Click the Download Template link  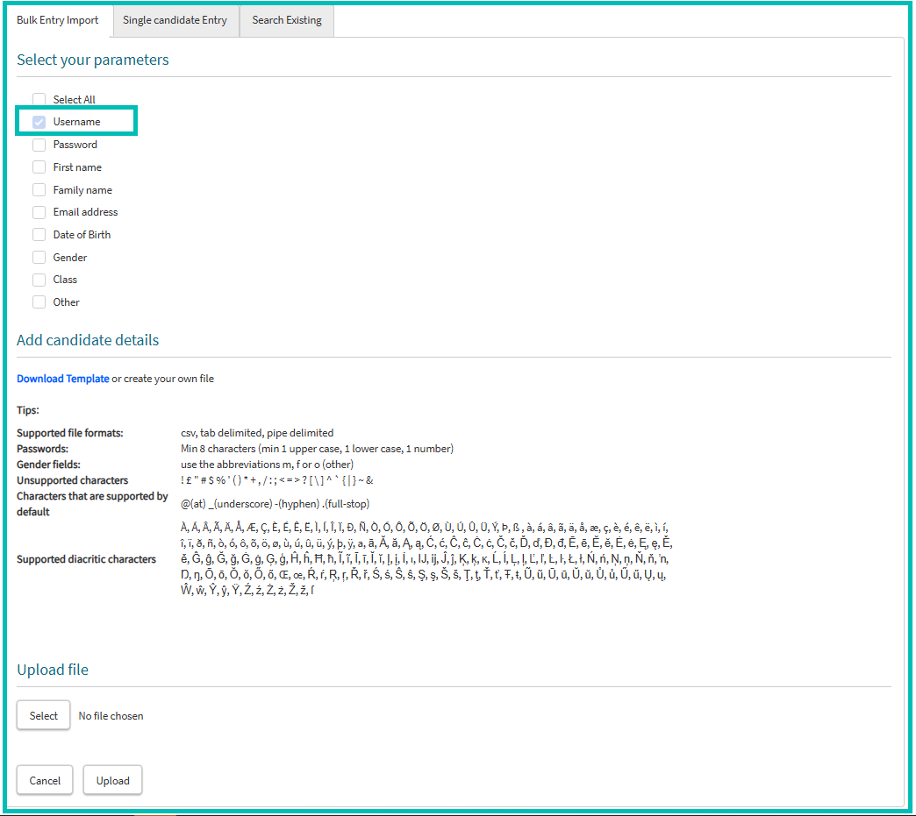pos(62,379)
